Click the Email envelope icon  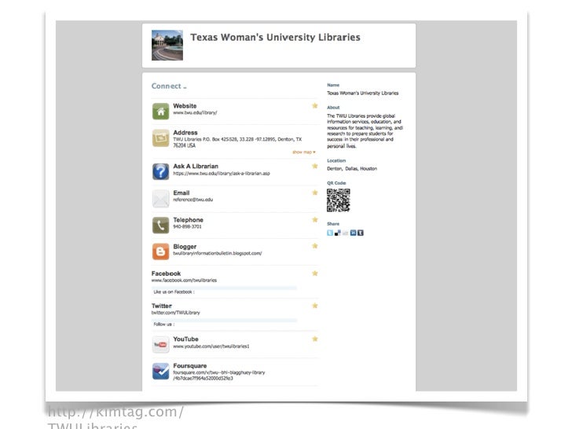pos(160,199)
